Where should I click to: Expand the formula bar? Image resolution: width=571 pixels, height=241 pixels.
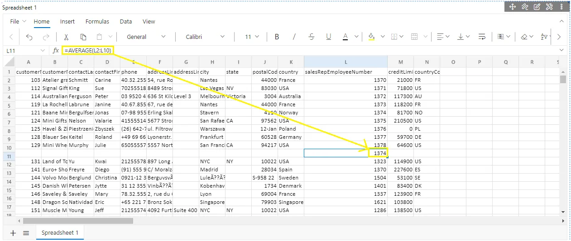[562, 50]
